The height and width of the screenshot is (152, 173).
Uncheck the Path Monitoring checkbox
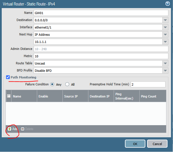coord(8,77)
